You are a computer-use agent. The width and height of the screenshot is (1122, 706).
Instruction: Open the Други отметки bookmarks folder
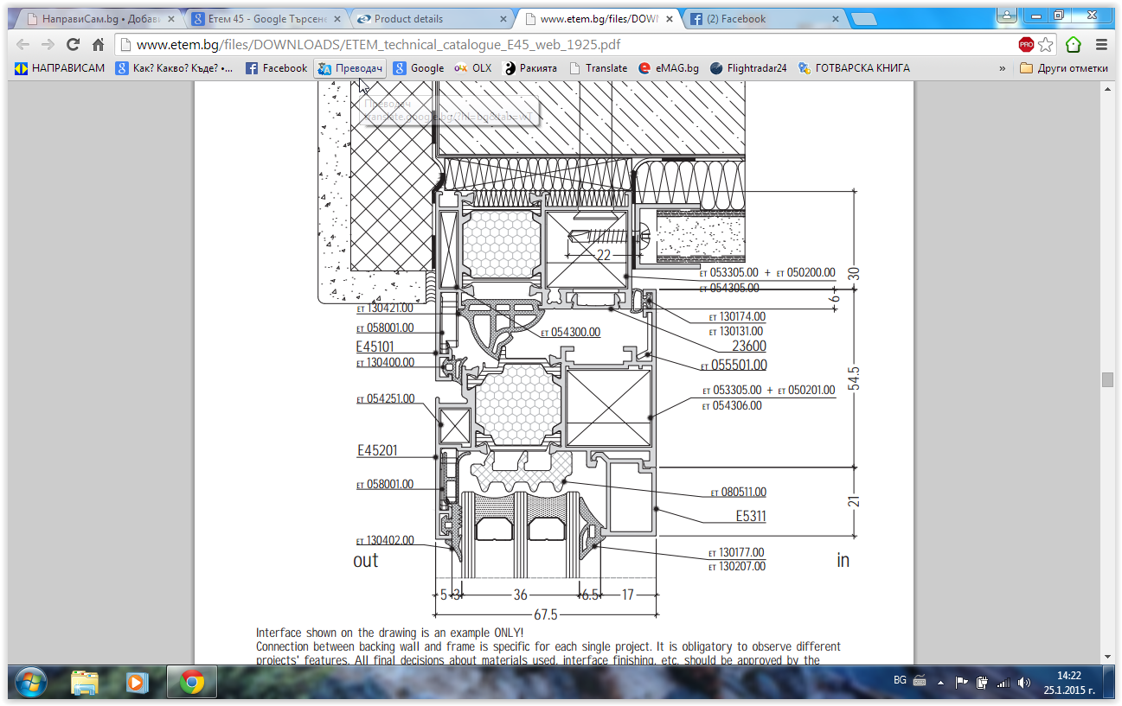pyautogui.click(x=1064, y=68)
